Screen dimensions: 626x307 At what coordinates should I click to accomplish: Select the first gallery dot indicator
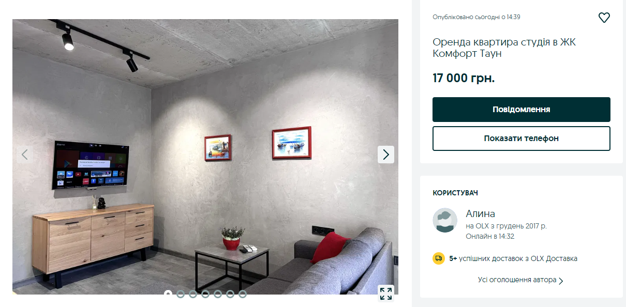pos(168,294)
